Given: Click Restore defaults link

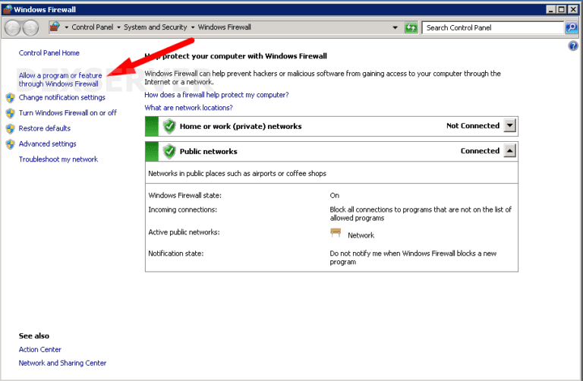Looking at the screenshot, I should [44, 128].
